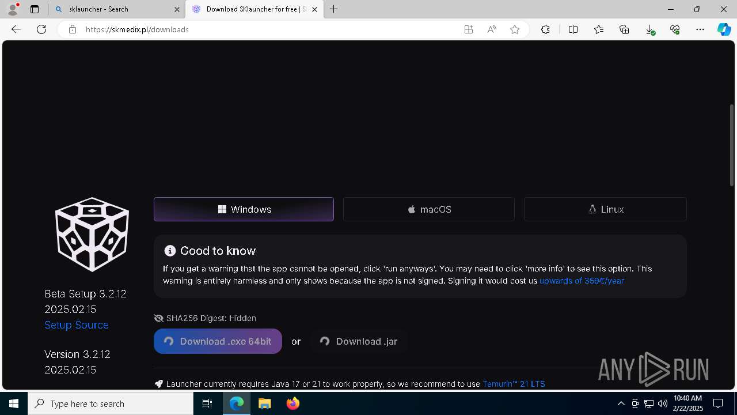Launch the Copilot sidebar
Image resolution: width=737 pixels, height=415 pixels.
pos(724,29)
